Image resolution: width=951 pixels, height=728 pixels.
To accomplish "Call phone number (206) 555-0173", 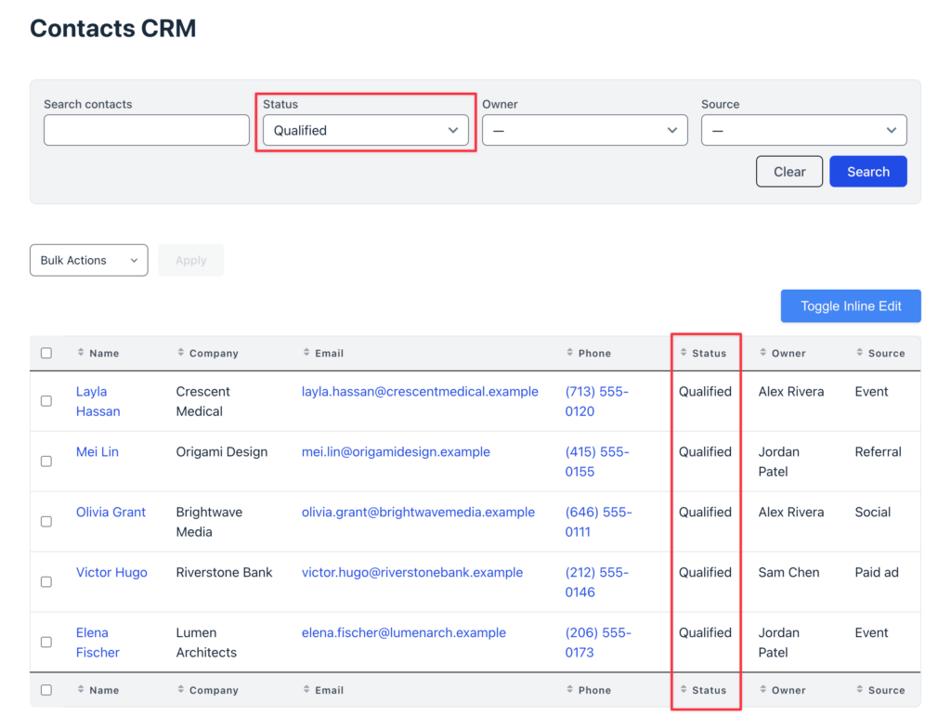I will 598,643.
